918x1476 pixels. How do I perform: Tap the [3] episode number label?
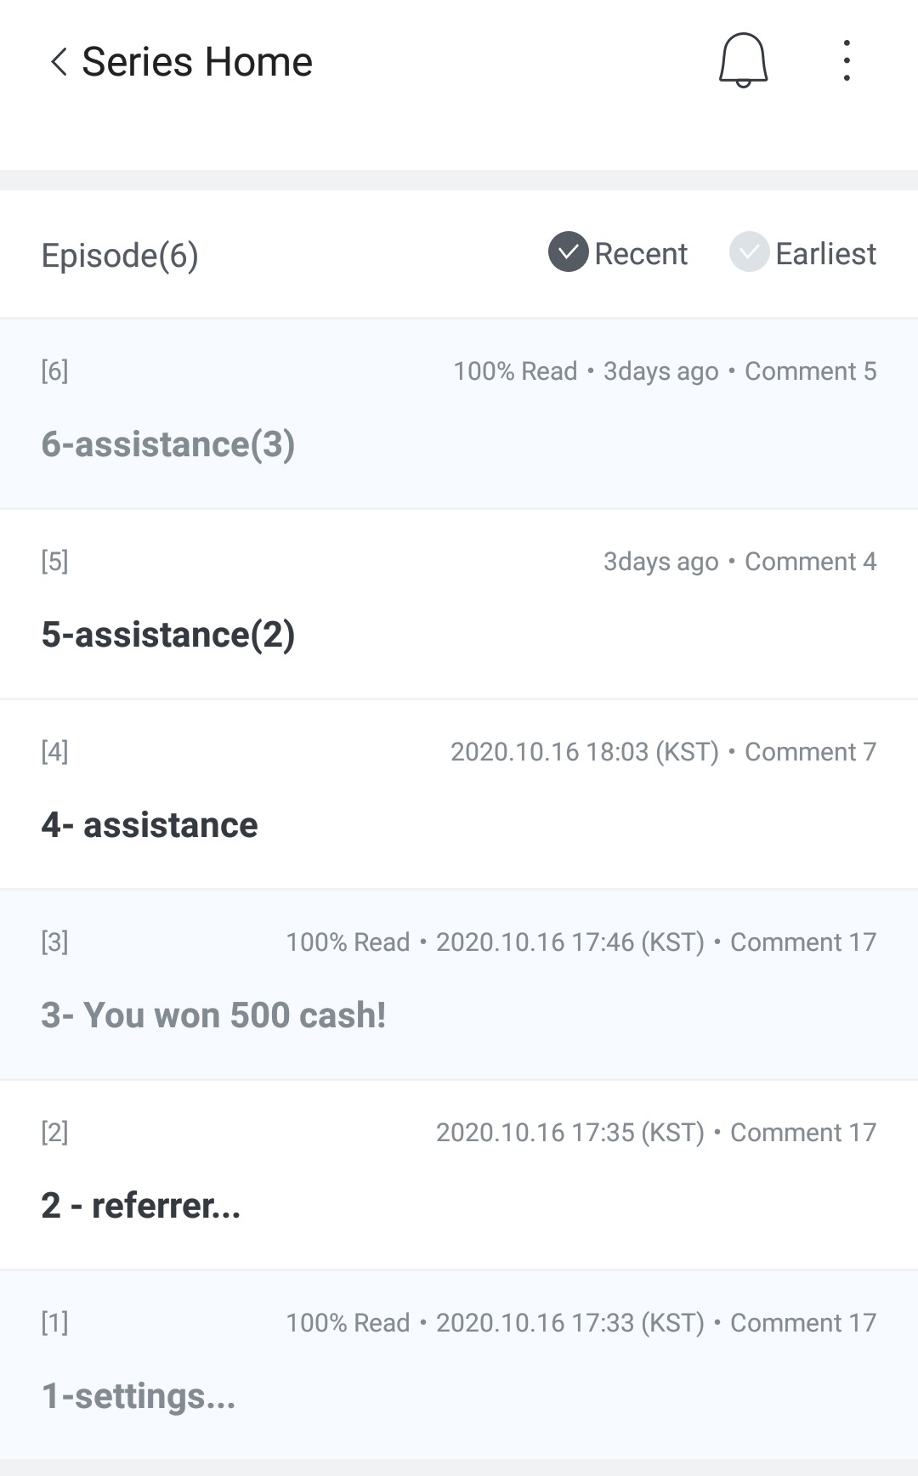coord(54,942)
